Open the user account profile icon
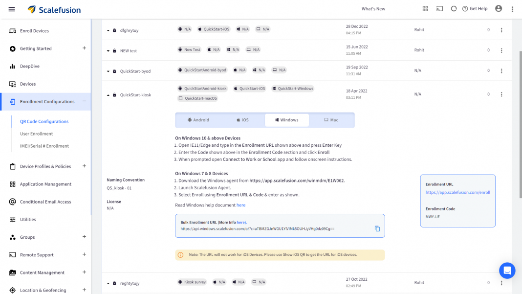 pyautogui.click(x=499, y=9)
